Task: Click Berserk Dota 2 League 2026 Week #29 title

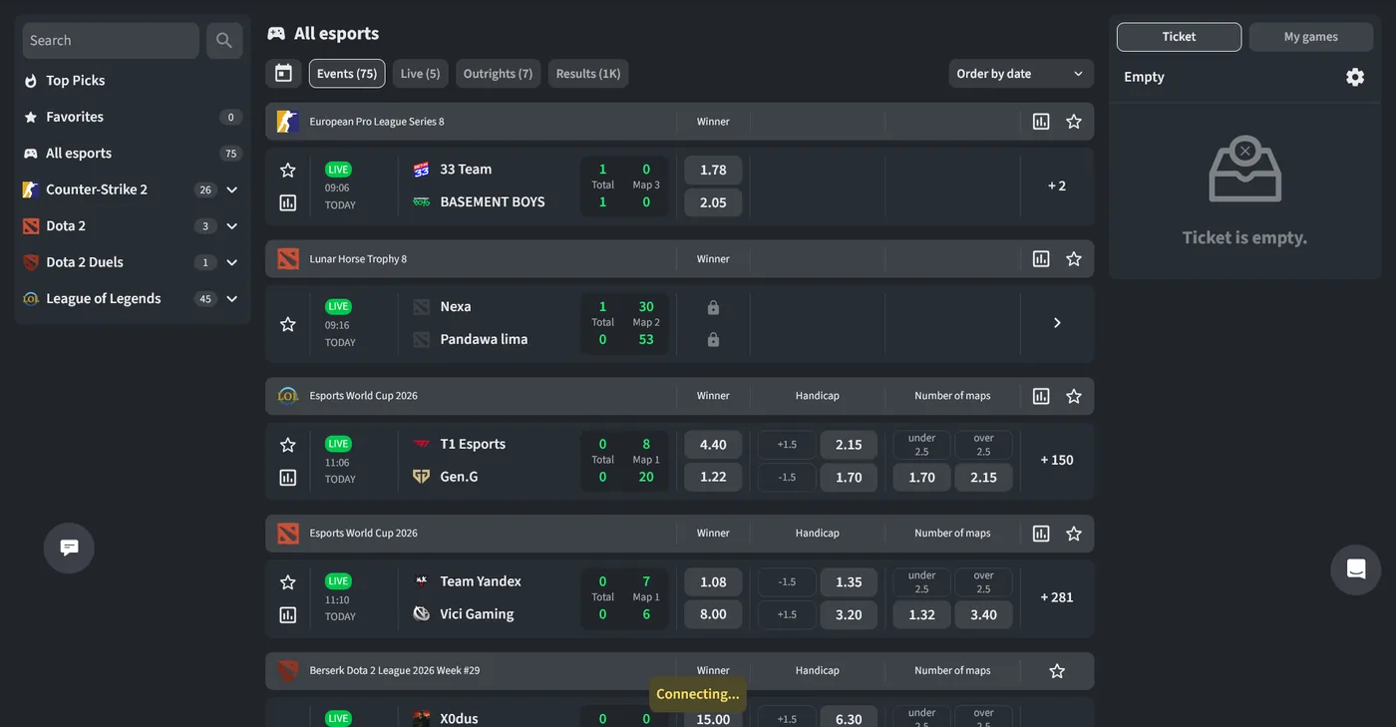Action: tap(395, 671)
